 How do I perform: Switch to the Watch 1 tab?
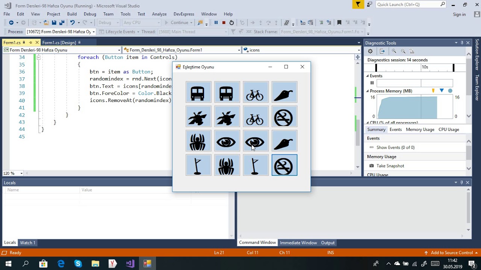point(27,243)
